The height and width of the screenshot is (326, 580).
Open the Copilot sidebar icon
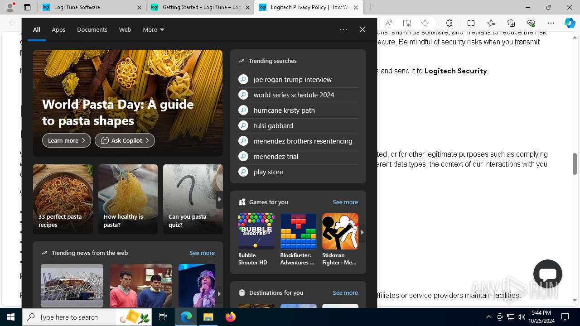point(570,23)
